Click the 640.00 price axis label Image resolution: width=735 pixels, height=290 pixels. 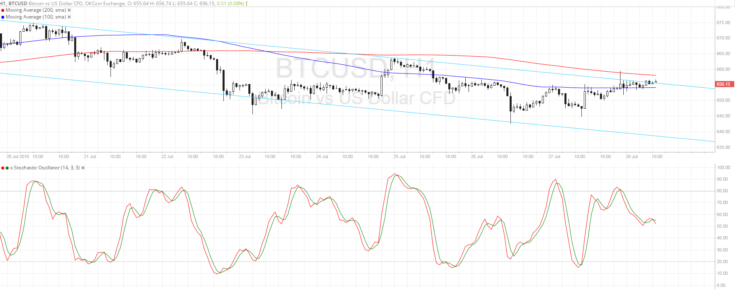pyautogui.click(x=723, y=132)
